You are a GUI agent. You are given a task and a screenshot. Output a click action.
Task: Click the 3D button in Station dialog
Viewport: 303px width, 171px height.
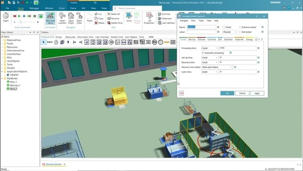181,93
